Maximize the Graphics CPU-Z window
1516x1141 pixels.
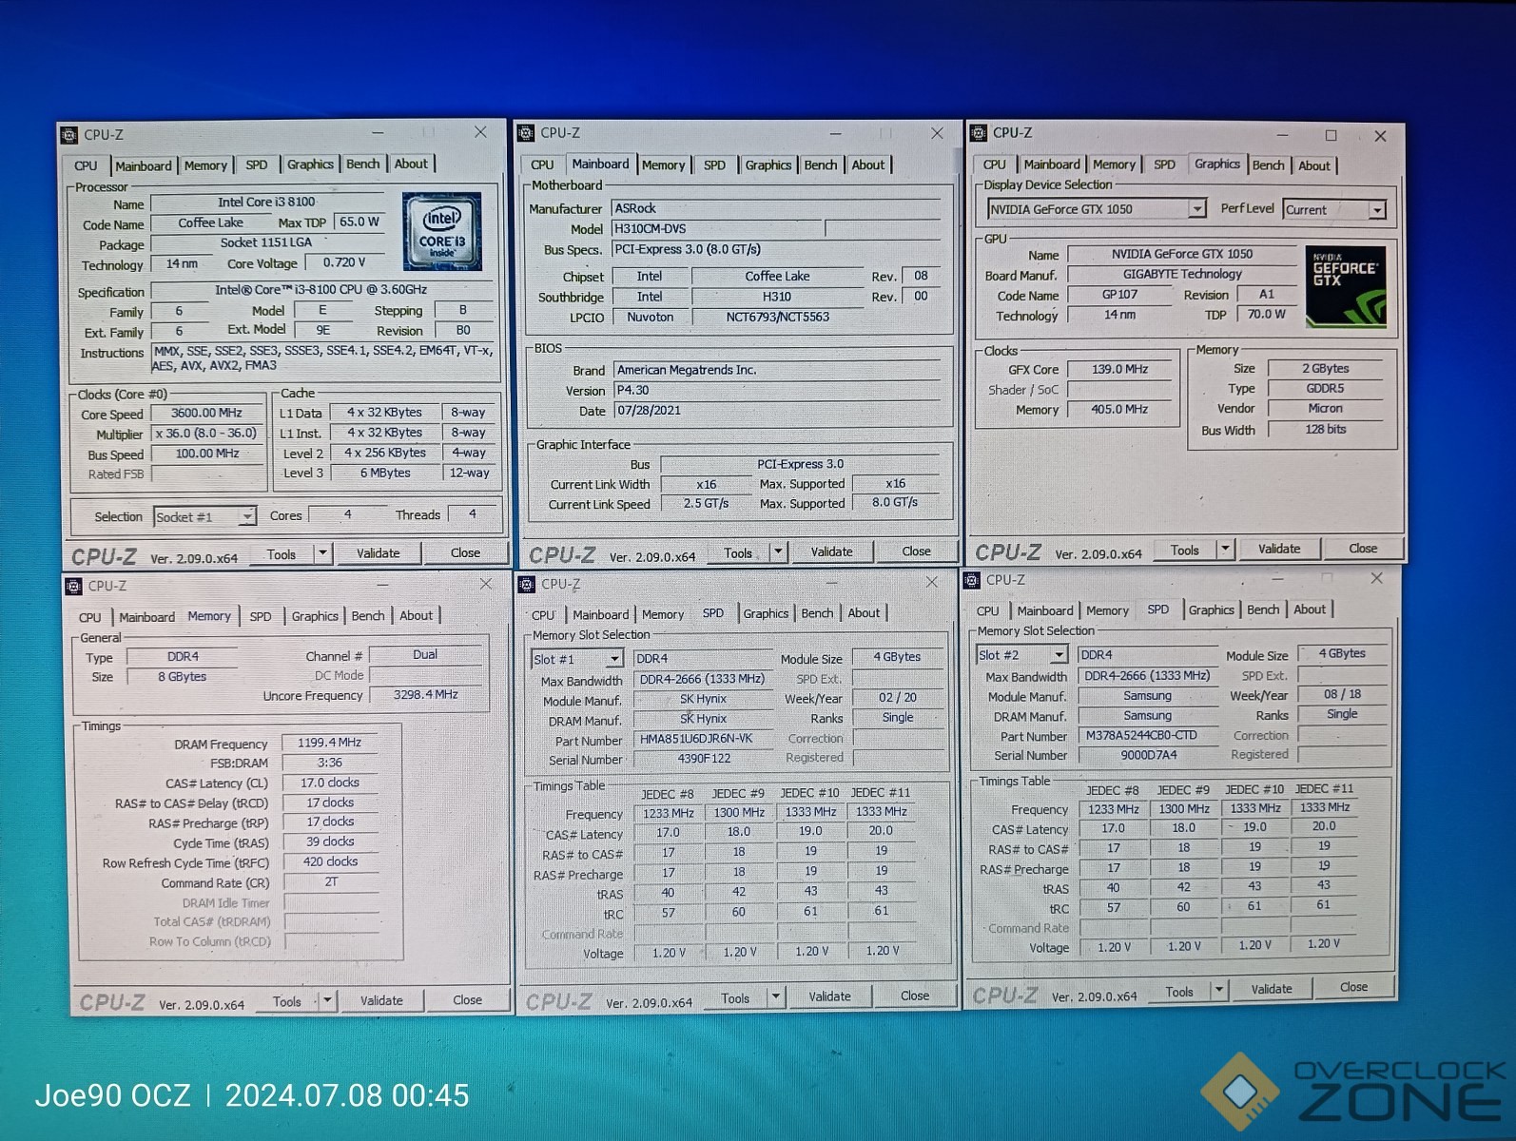pyautogui.click(x=1331, y=135)
